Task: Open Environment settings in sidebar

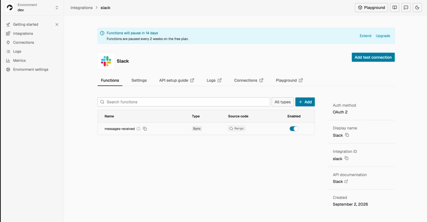Action: coord(31,69)
